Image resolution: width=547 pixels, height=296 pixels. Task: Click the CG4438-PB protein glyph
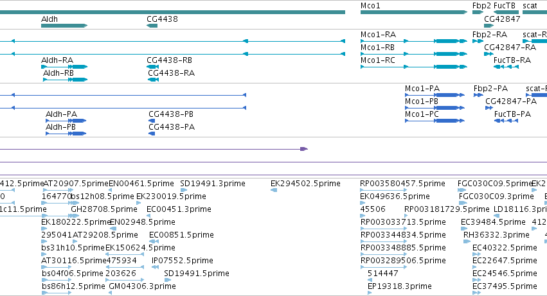(x=152, y=121)
